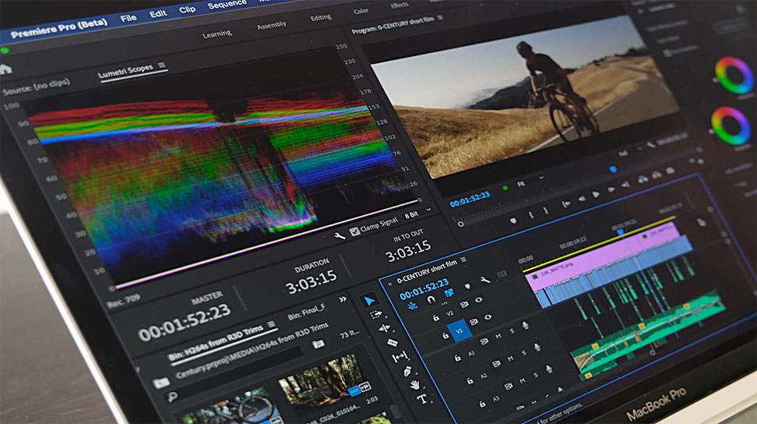757x424 pixels.
Task: Click the upper Lumetri color wheel
Action: [733, 76]
